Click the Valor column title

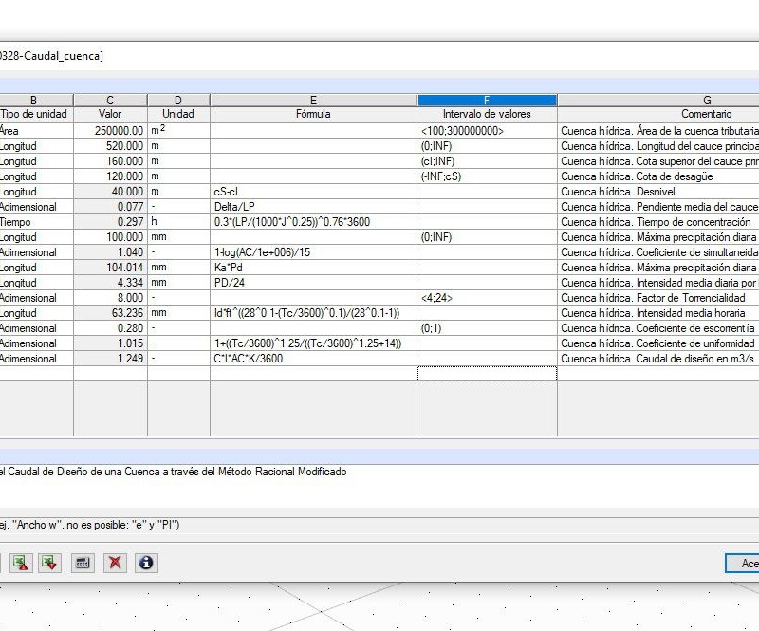[x=110, y=114]
